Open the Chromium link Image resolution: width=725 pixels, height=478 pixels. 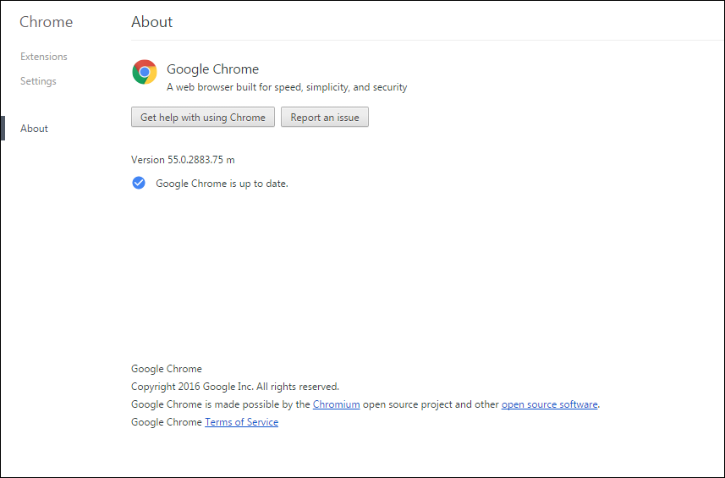[336, 404]
